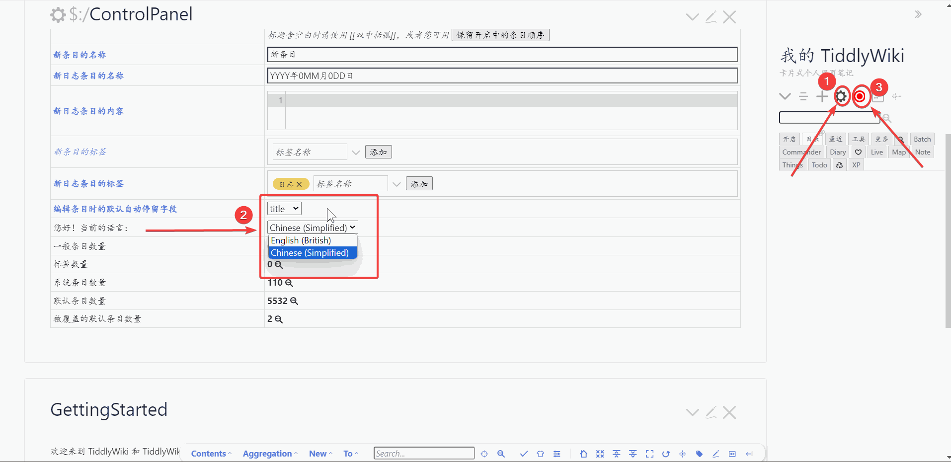This screenshot has height=462, width=951.
Task: Focus the bottom toolbar Search field
Action: point(424,453)
